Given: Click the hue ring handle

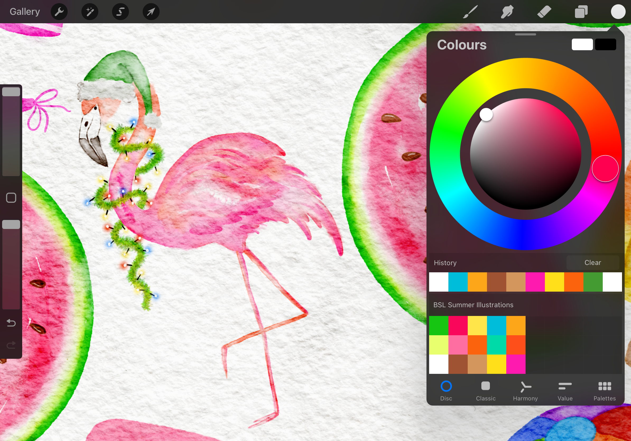Looking at the screenshot, I should [605, 168].
